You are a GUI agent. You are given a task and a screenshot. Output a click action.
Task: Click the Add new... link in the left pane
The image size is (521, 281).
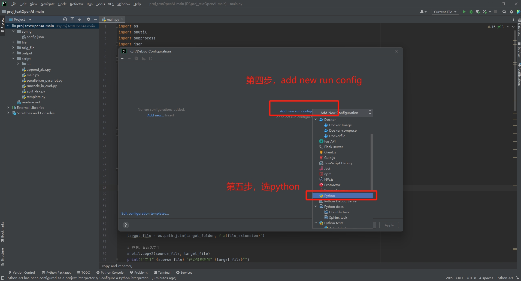(156, 115)
